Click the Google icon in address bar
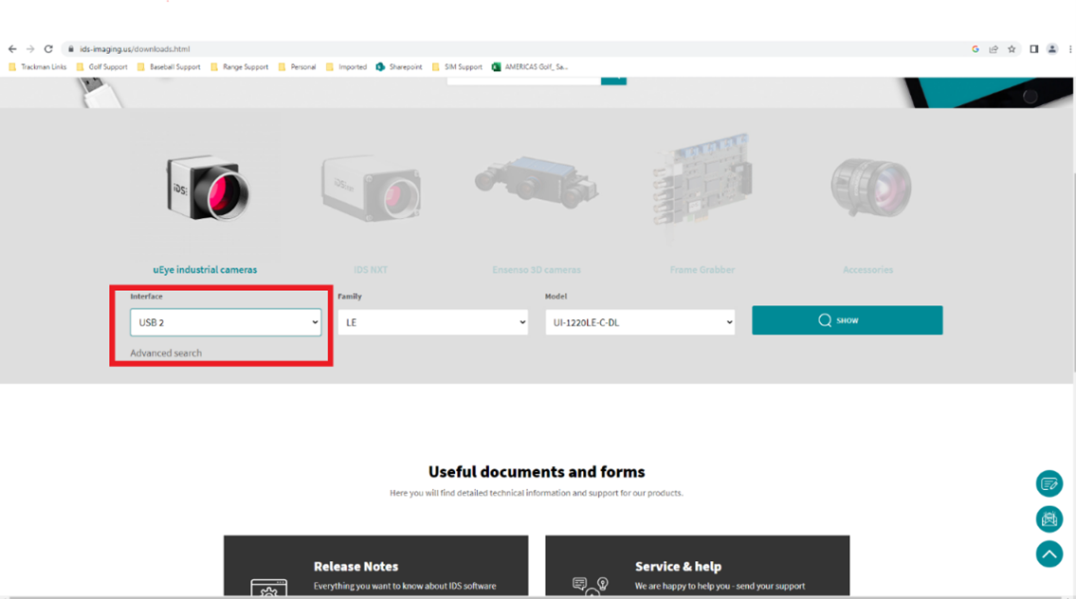The width and height of the screenshot is (1076, 599). (x=976, y=49)
